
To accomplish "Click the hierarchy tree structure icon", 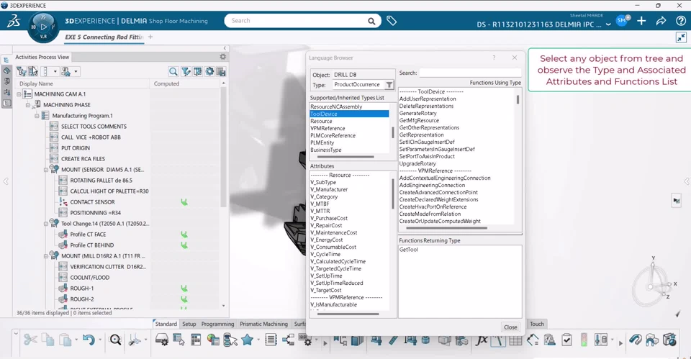I will [x=288, y=340].
